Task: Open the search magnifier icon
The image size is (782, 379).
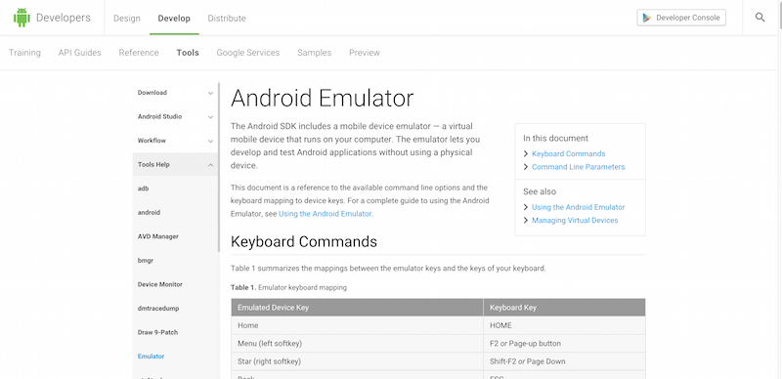Action: [x=760, y=18]
